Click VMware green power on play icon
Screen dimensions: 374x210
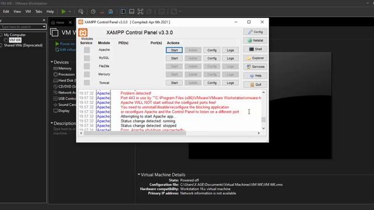(x=64, y=12)
